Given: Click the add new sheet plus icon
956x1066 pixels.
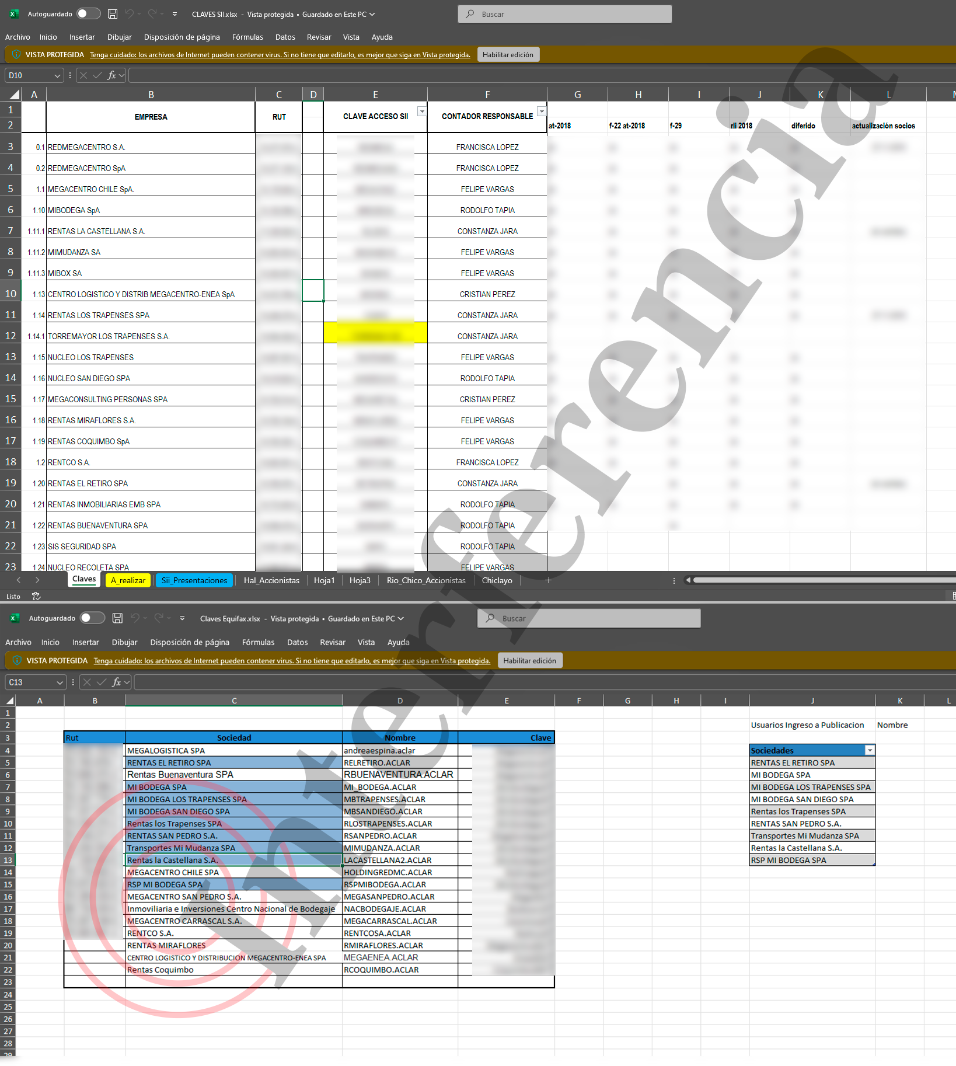Looking at the screenshot, I should coord(548,580).
